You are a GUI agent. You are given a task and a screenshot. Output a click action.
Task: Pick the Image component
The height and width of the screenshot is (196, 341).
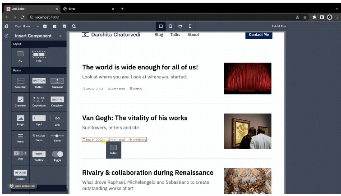tap(20, 121)
